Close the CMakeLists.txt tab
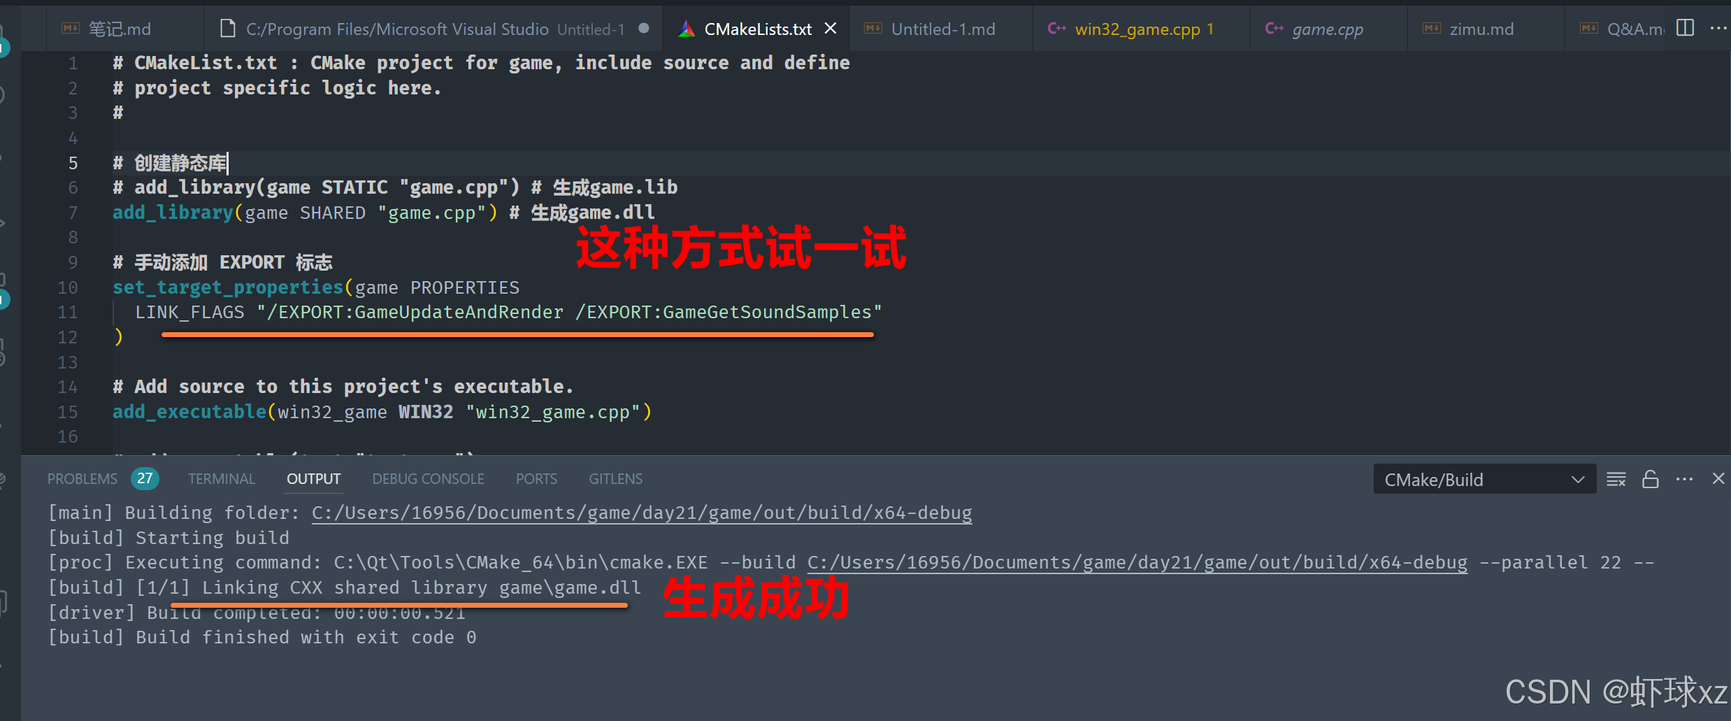 pos(831,29)
